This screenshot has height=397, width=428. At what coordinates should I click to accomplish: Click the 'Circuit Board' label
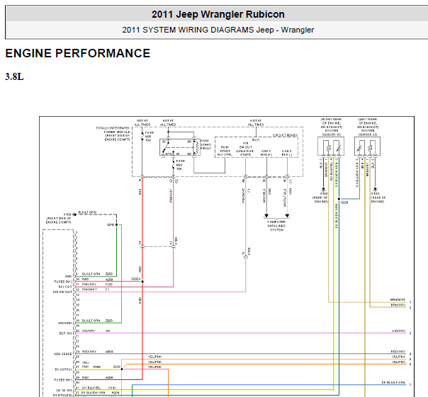click(285, 135)
